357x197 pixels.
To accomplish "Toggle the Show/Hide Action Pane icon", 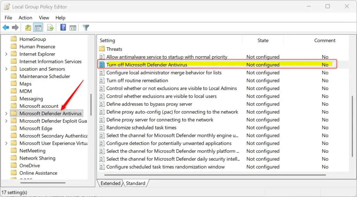I will click(73, 28).
